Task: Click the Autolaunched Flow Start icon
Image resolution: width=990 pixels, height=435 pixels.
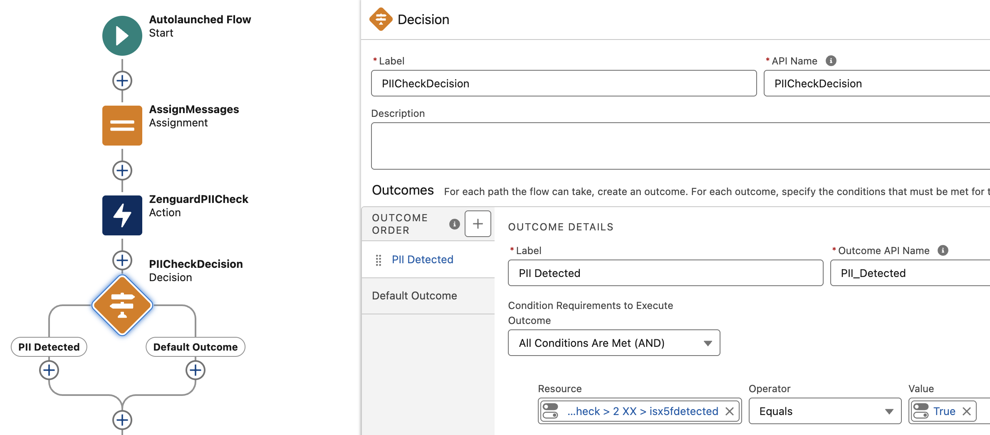Action: (x=122, y=36)
